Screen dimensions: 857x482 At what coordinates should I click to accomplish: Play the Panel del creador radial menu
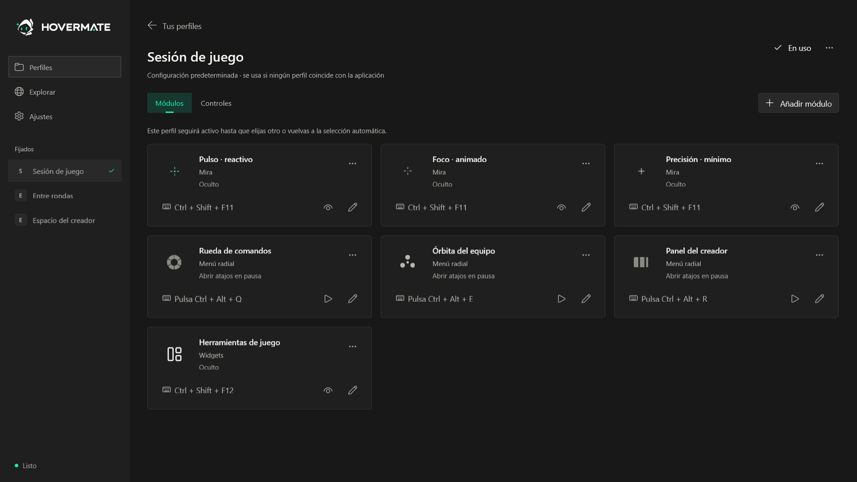pyautogui.click(x=795, y=299)
